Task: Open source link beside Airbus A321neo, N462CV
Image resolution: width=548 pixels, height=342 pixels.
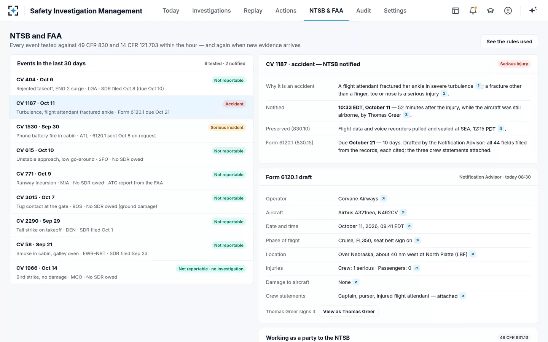Action: [x=403, y=212]
